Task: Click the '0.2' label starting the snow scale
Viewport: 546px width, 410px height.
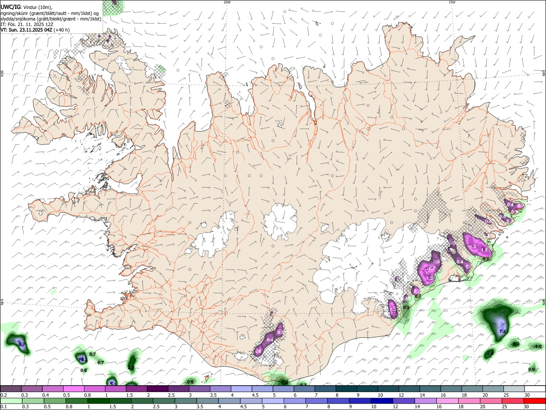Action: click(x=3, y=395)
